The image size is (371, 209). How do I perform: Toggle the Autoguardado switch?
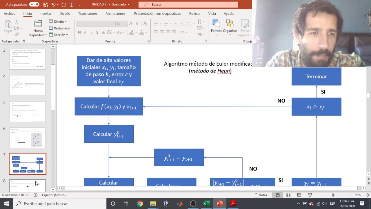pyautogui.click(x=34, y=4)
